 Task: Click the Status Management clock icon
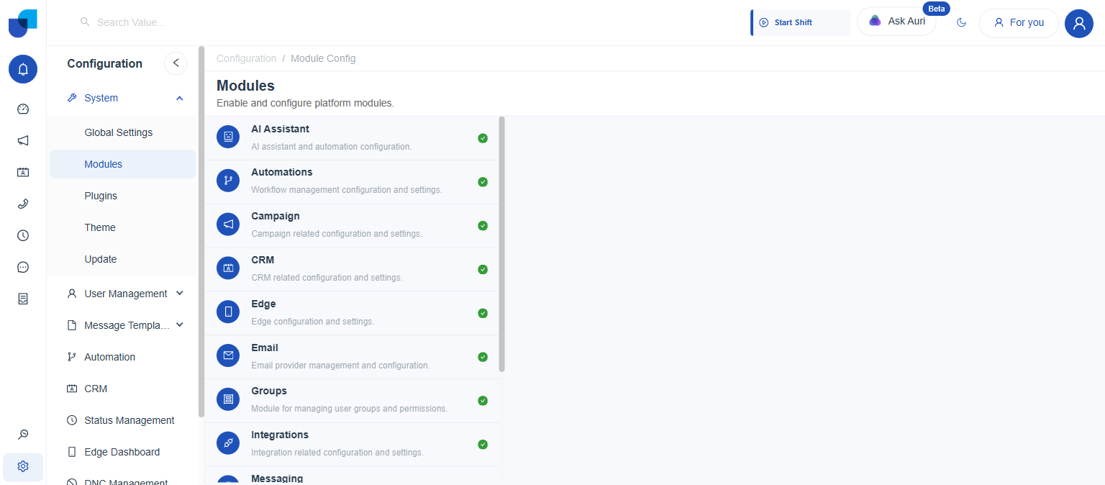72,420
